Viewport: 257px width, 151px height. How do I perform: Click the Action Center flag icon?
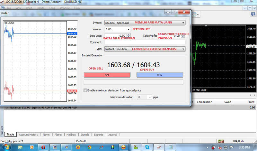231,147
